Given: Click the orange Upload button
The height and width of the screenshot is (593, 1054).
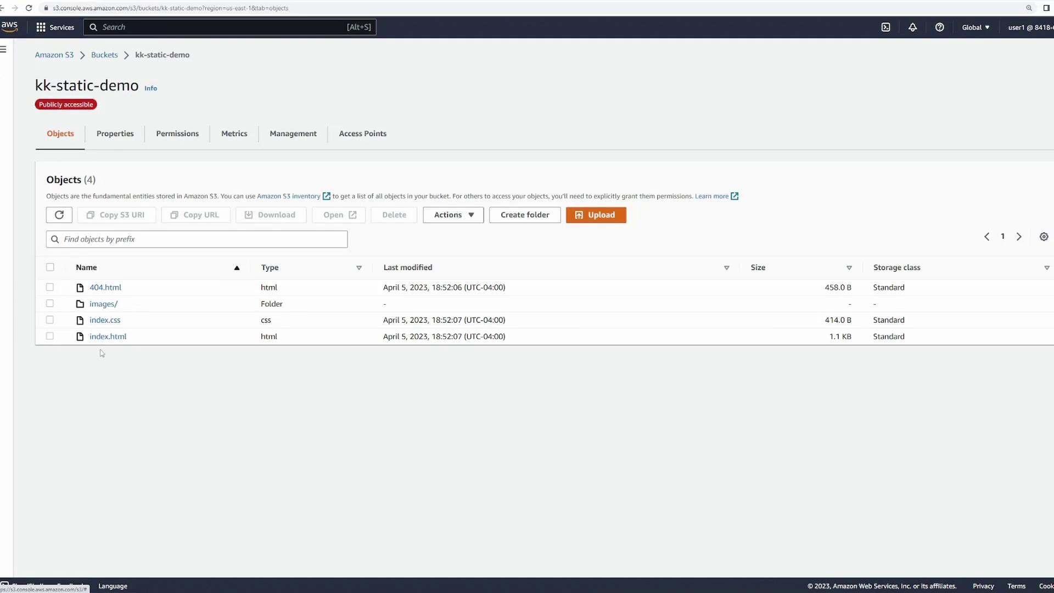Looking at the screenshot, I should 596,215.
